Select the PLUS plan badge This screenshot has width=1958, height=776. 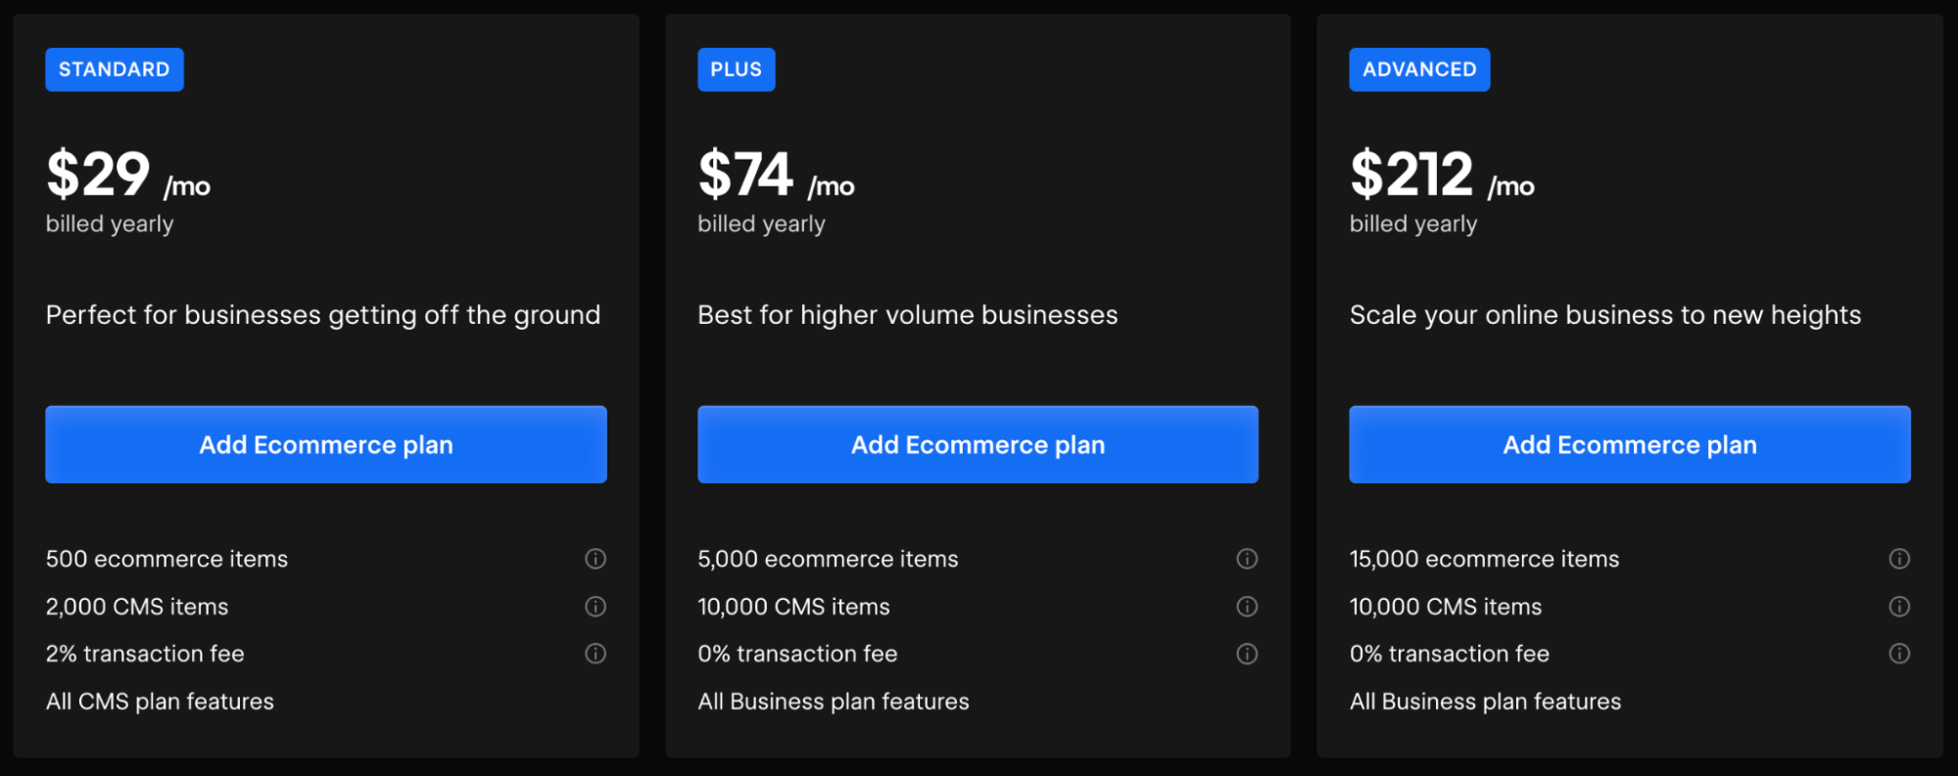(737, 68)
